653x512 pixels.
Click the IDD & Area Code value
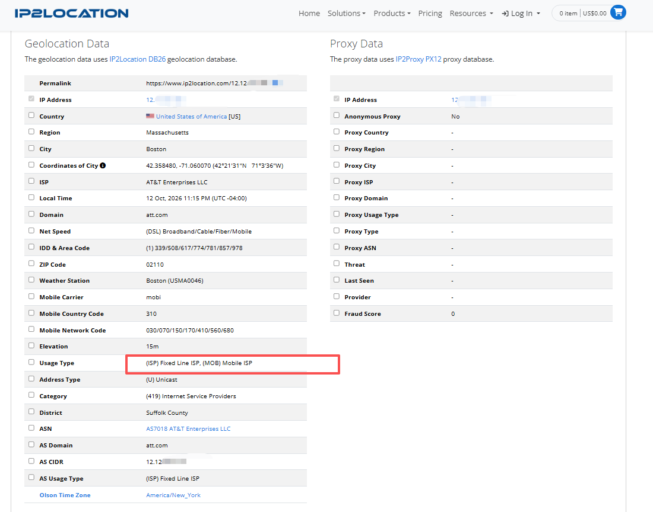pos(195,248)
